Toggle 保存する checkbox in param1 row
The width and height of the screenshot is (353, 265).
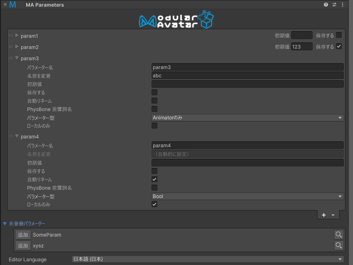click(338, 35)
